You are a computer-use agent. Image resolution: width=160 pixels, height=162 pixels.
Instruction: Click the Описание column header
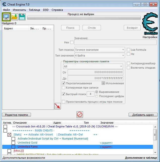click(32, 123)
